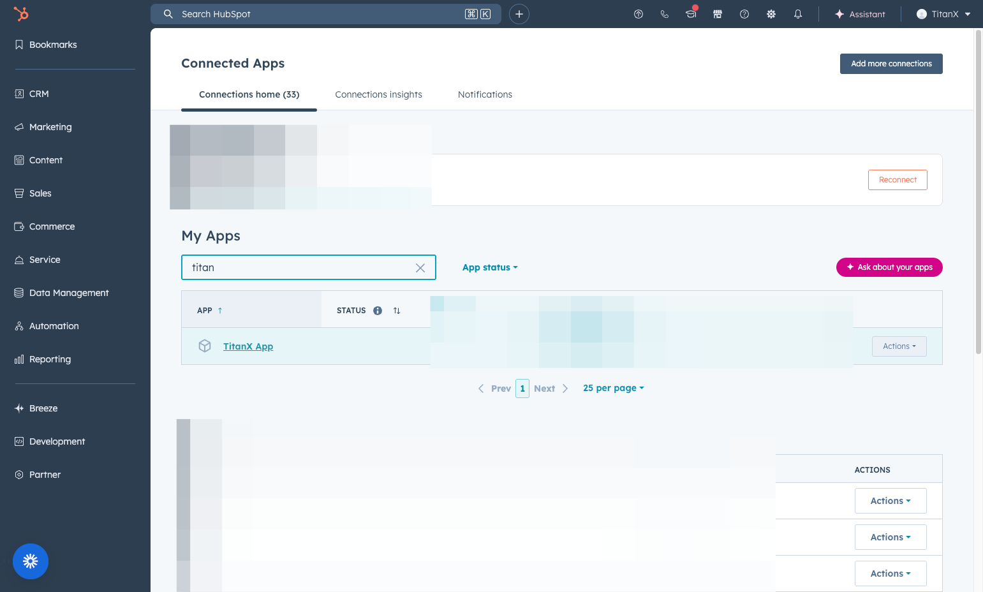Image resolution: width=983 pixels, height=592 pixels.
Task: Click the Reconnect button
Action: pyautogui.click(x=898, y=180)
